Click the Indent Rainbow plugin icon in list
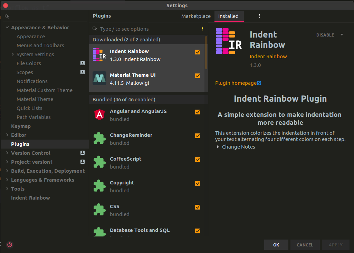 pos(99,55)
